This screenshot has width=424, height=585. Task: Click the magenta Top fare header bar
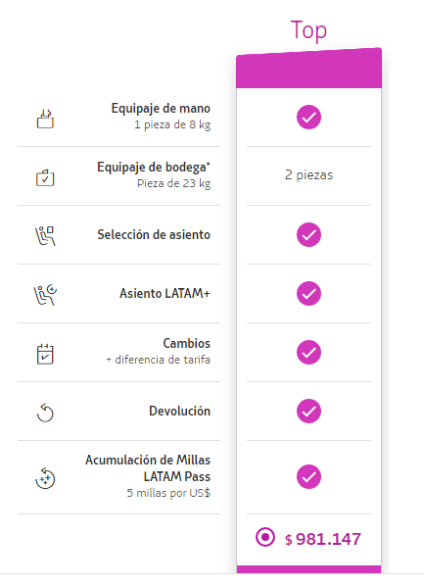(308, 69)
